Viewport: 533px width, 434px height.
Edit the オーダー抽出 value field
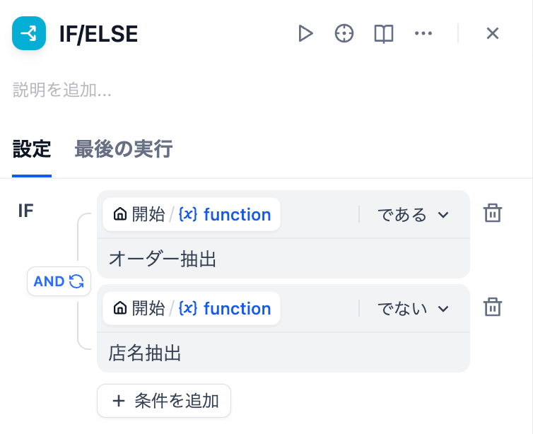(x=283, y=259)
